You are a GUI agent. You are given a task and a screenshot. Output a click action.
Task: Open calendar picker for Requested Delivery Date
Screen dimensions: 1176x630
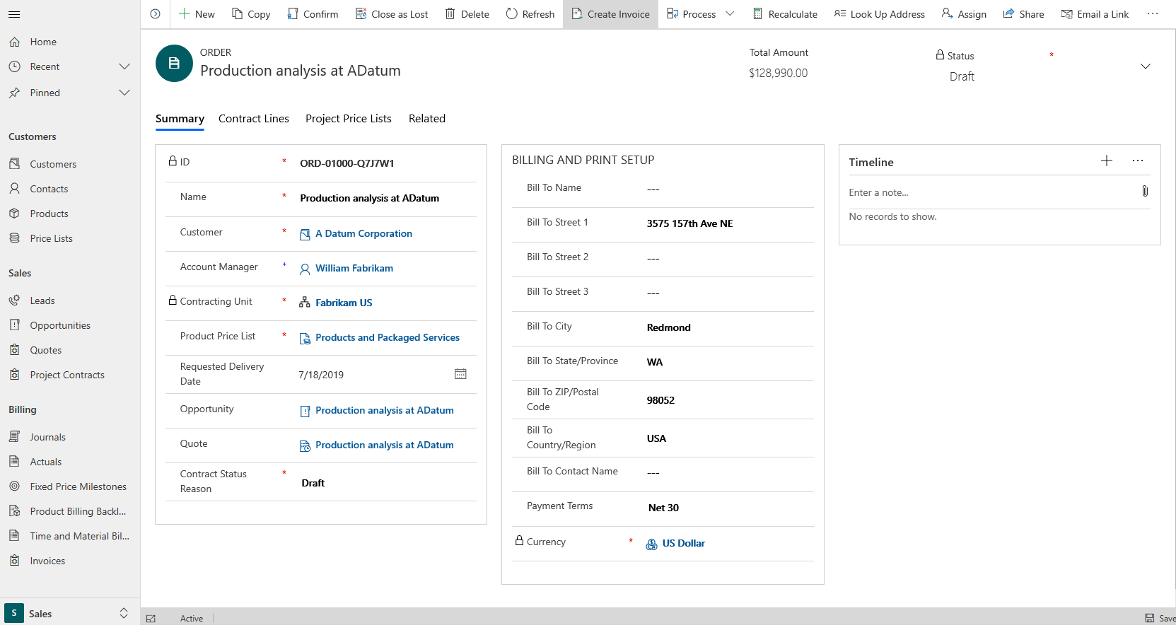(x=460, y=374)
